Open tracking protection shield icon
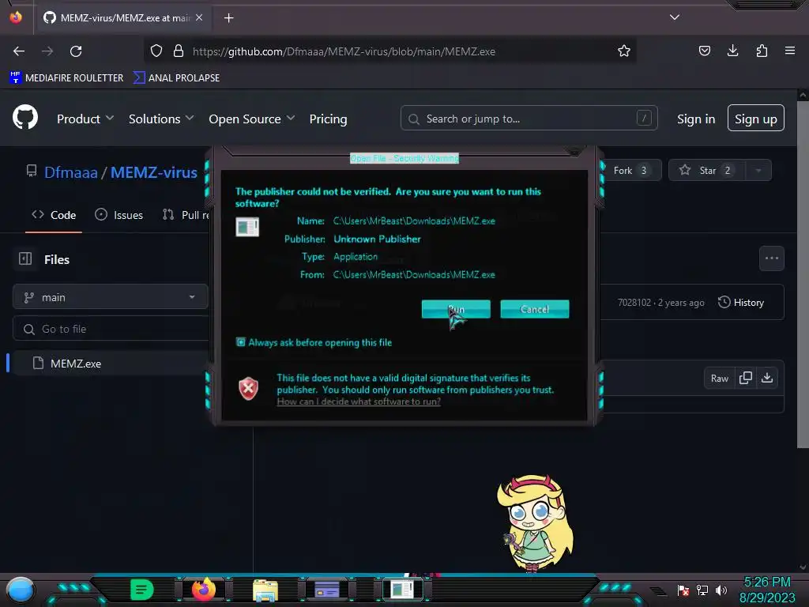Screen dimensions: 809x607 [x=156, y=51]
